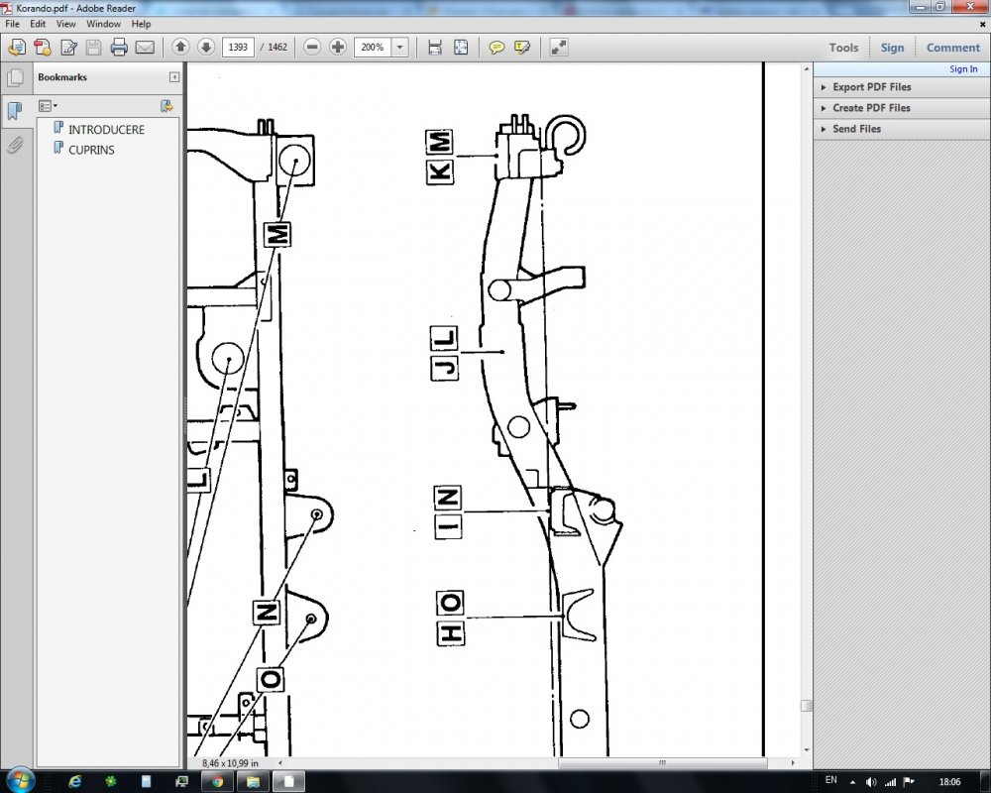Image resolution: width=991 pixels, height=793 pixels.
Task: Zoom in using the plus button
Action: 338,47
